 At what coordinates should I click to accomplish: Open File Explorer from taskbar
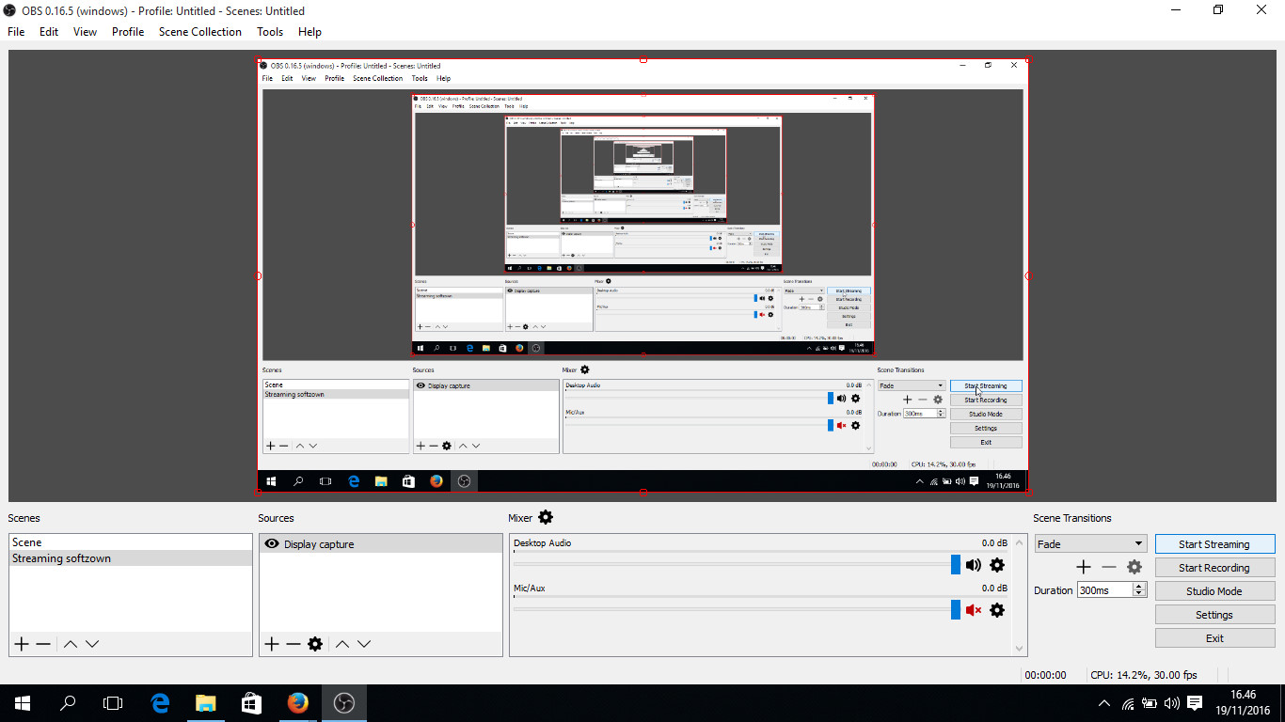click(x=205, y=703)
